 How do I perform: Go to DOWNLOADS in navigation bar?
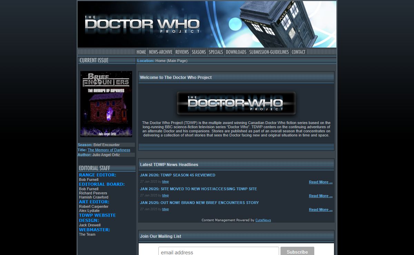click(236, 52)
